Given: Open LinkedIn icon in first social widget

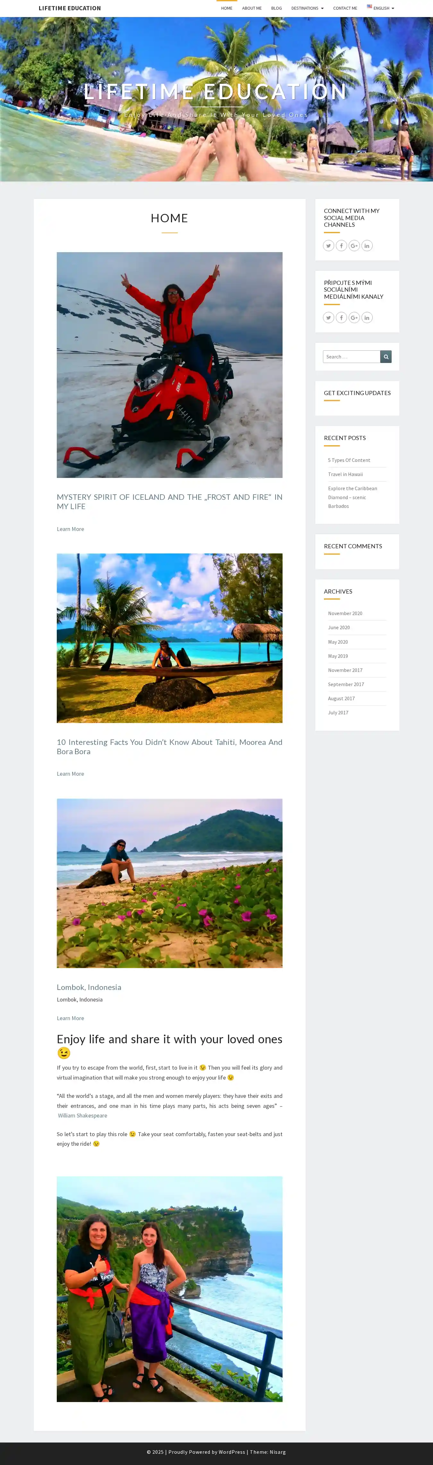Looking at the screenshot, I should coord(367,246).
